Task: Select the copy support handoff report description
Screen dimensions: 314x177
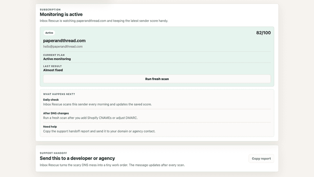Action: (x=99, y=131)
